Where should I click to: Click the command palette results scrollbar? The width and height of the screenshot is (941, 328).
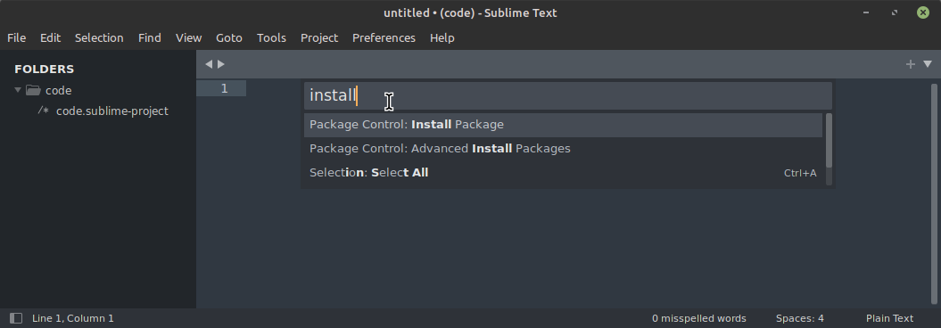click(830, 140)
